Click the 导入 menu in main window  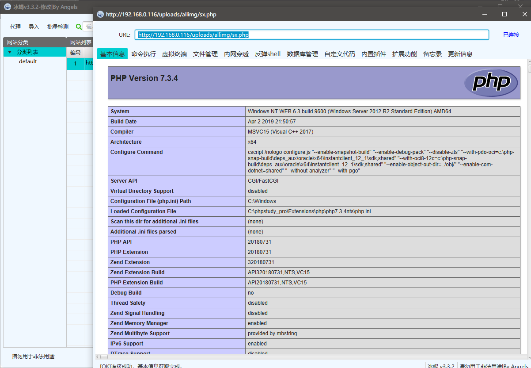[x=34, y=27]
